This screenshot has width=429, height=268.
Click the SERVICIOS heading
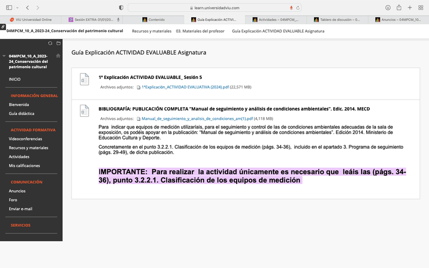click(21, 226)
